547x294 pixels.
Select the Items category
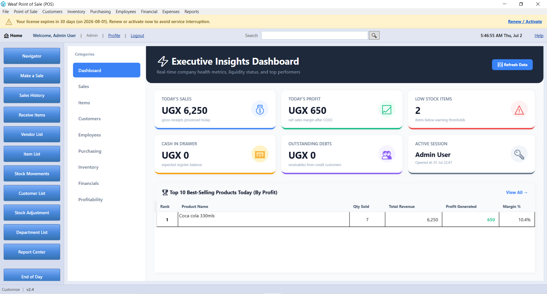coord(107,103)
